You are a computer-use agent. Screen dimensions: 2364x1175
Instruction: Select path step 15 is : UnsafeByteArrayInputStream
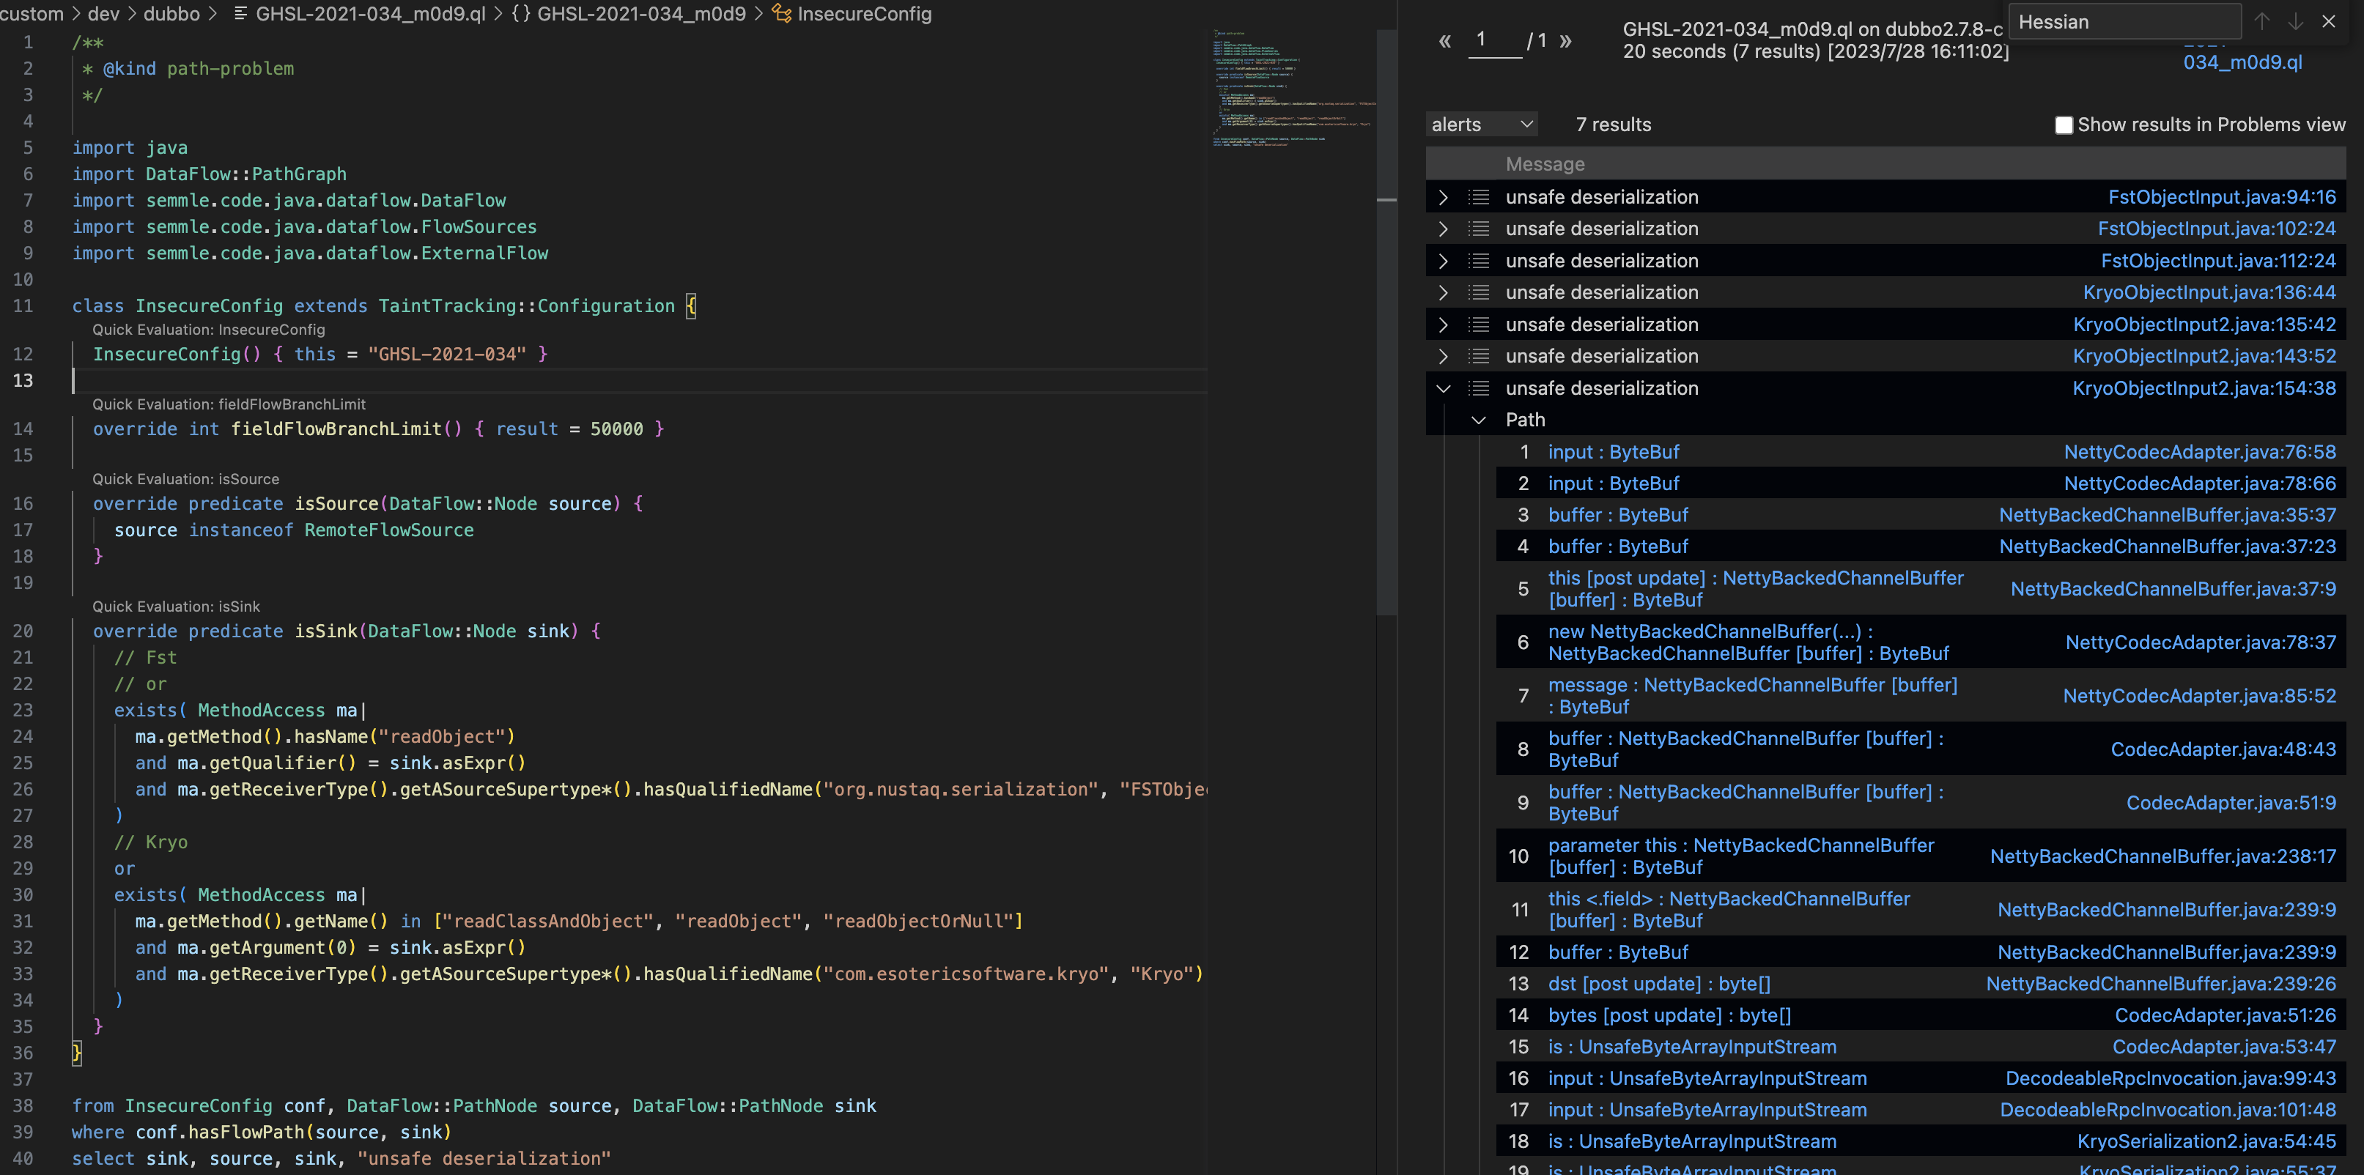click(1692, 1048)
